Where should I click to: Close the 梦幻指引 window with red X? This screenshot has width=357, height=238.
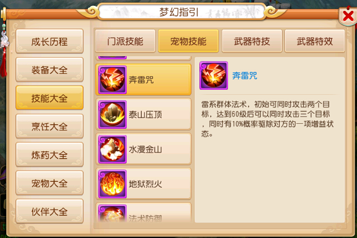click(348, 16)
